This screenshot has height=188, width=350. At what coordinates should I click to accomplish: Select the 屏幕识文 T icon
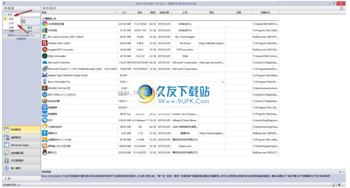[45, 133]
